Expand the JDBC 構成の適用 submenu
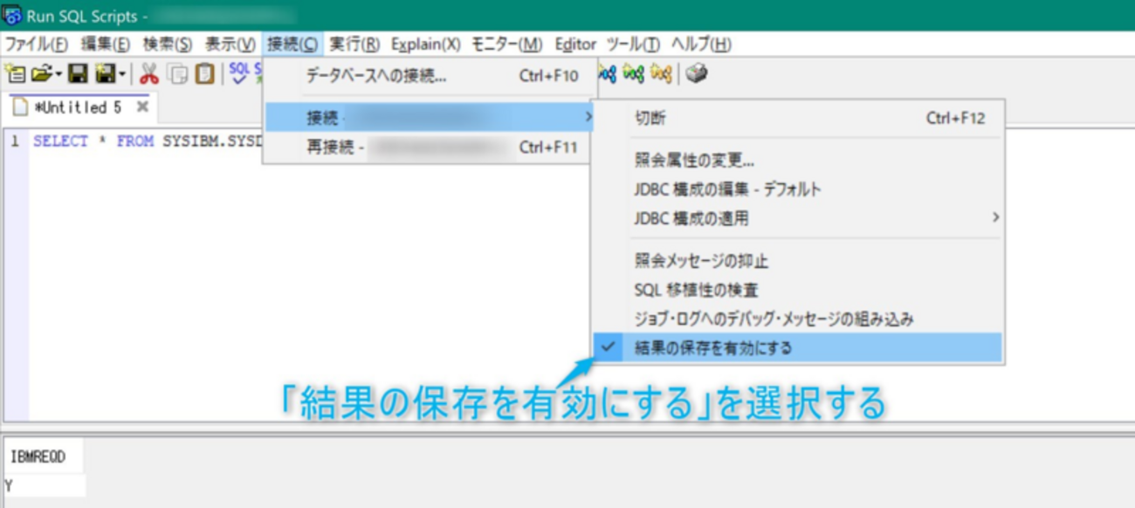Screen dimensions: 1135x508 [797, 218]
